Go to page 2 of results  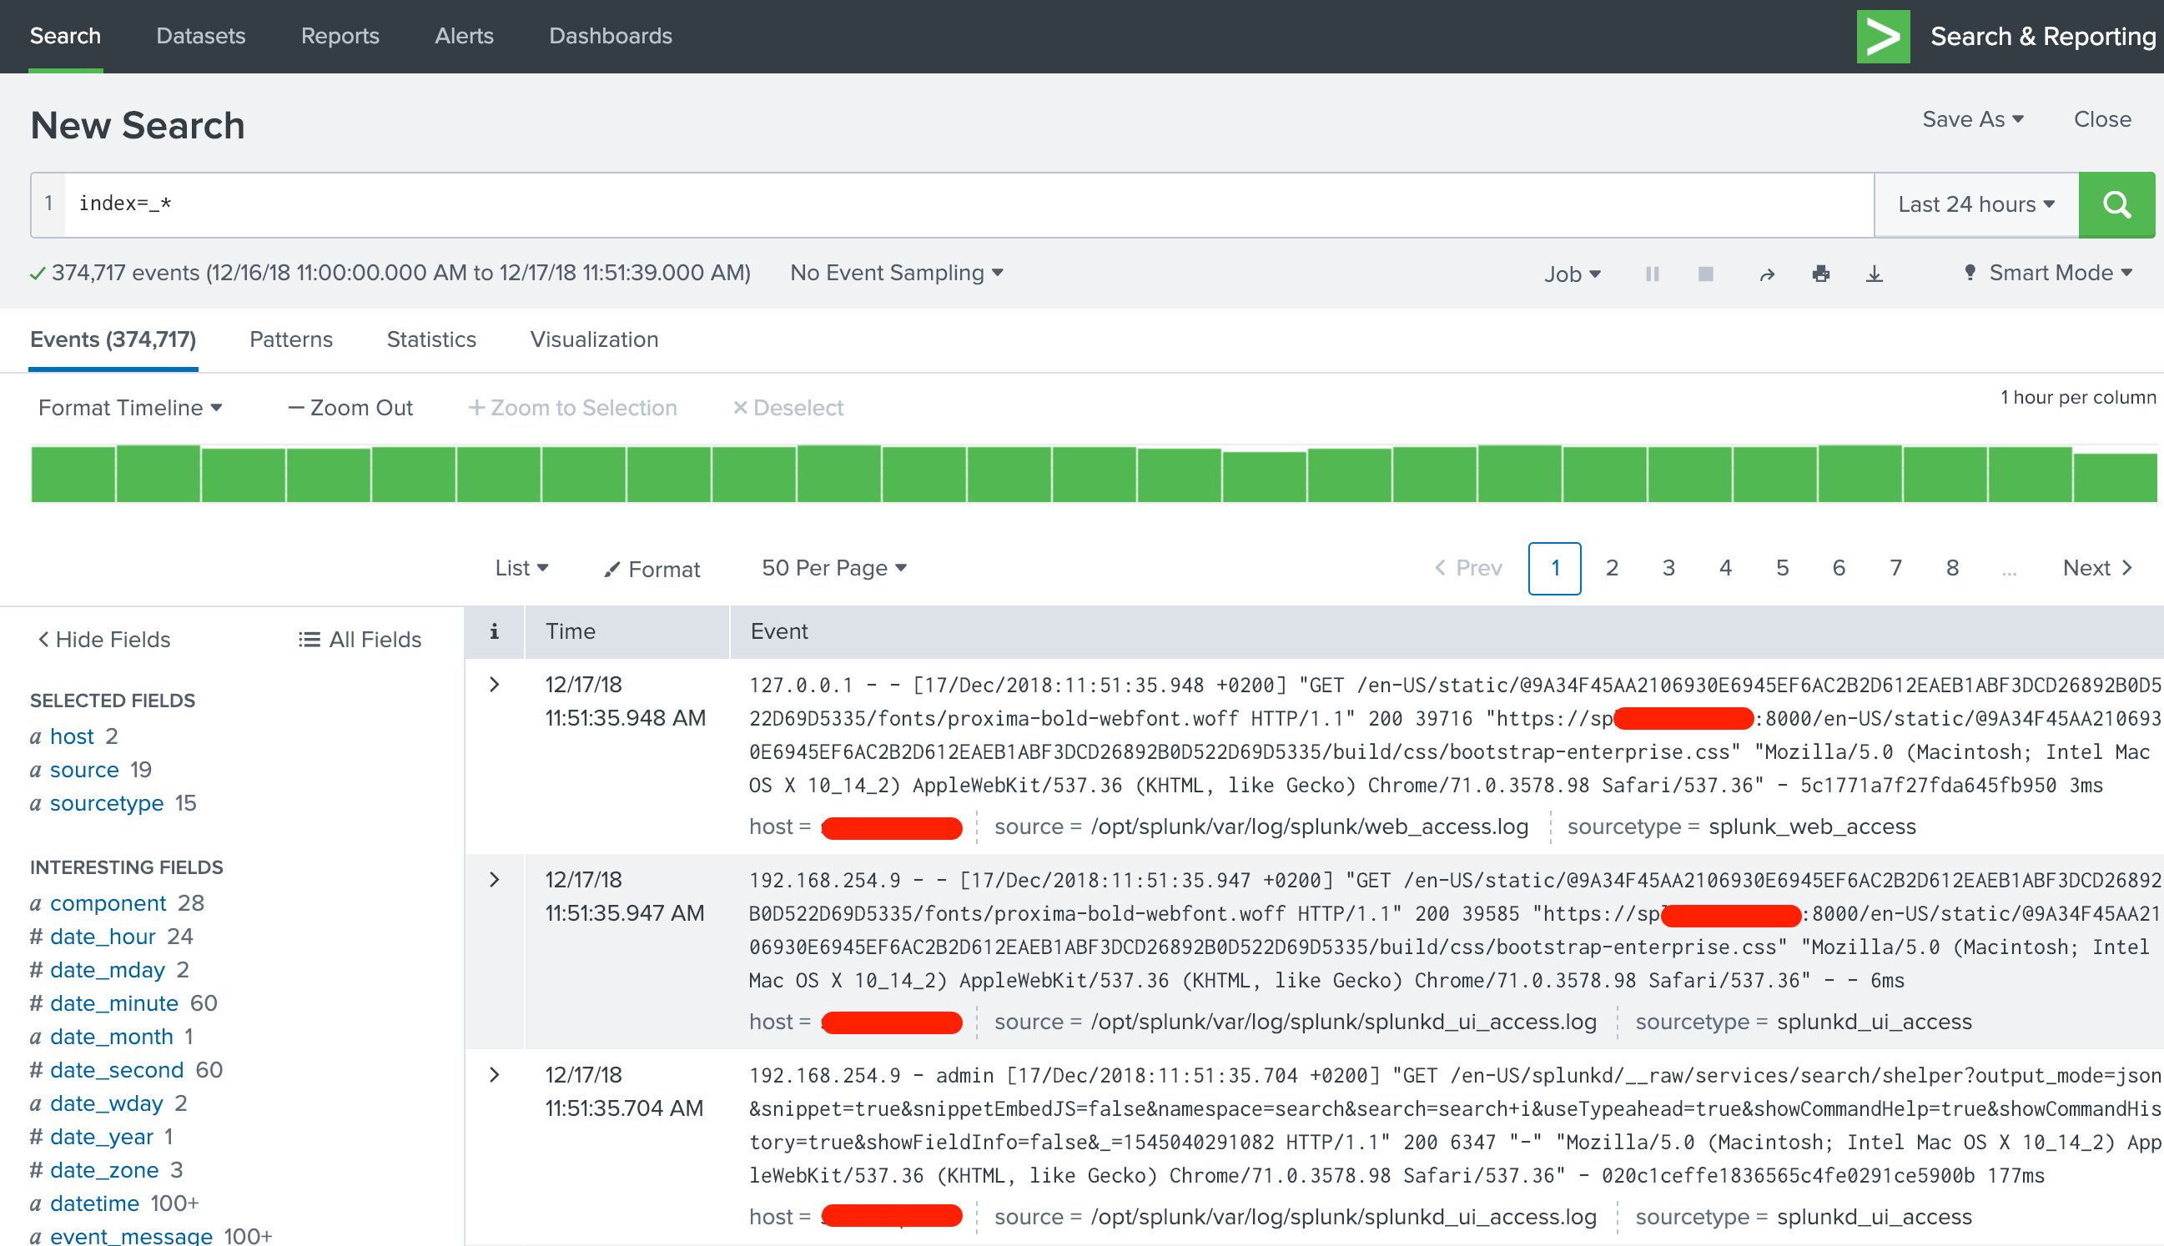click(x=1612, y=567)
